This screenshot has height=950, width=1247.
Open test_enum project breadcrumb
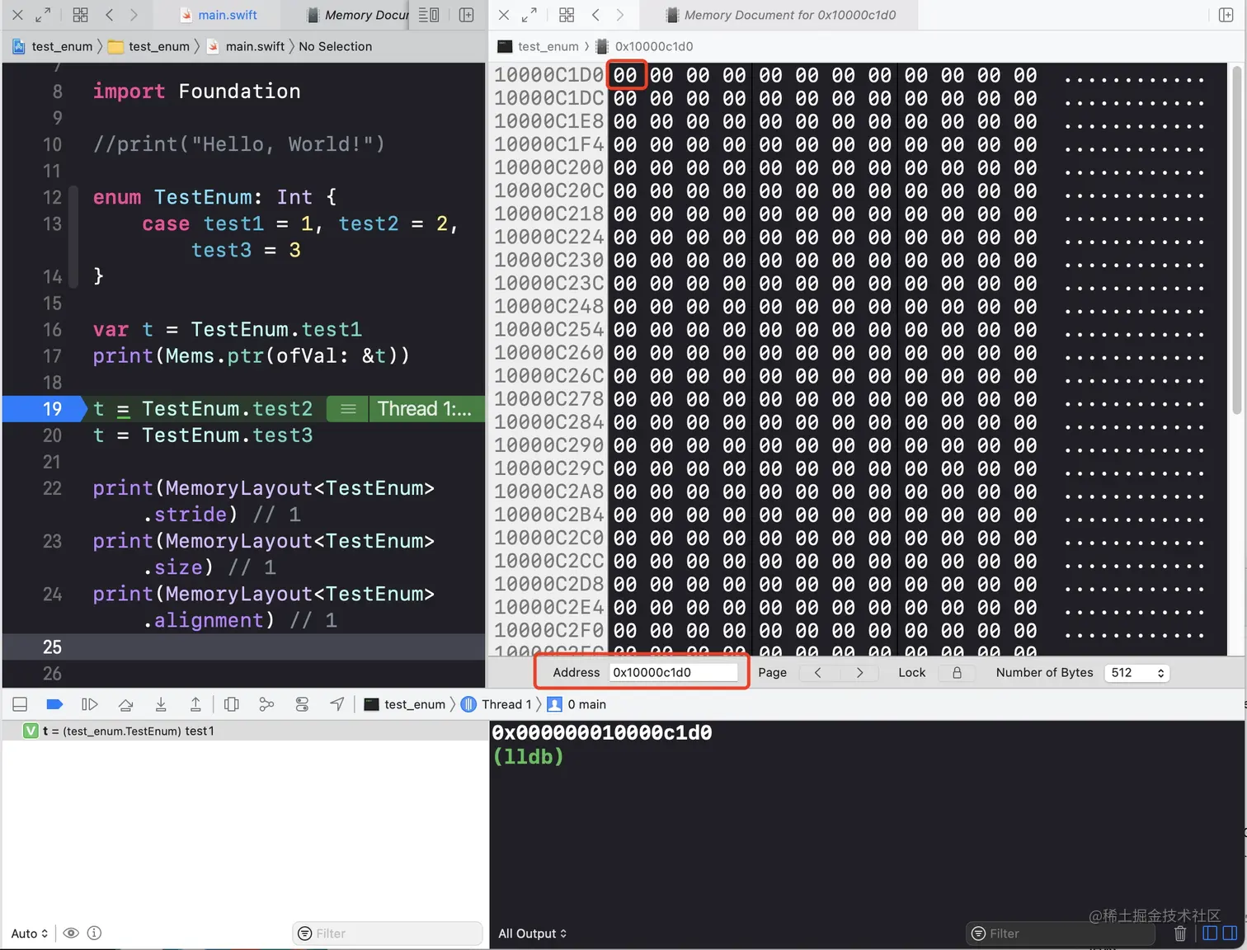(53, 46)
